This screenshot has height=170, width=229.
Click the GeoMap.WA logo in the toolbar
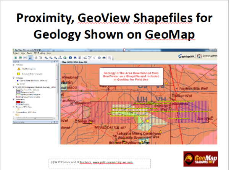tap(187, 56)
